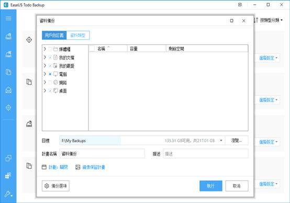290x203 pixels.
Task: Click the F:\My Backups destination field
Action: click(142, 141)
